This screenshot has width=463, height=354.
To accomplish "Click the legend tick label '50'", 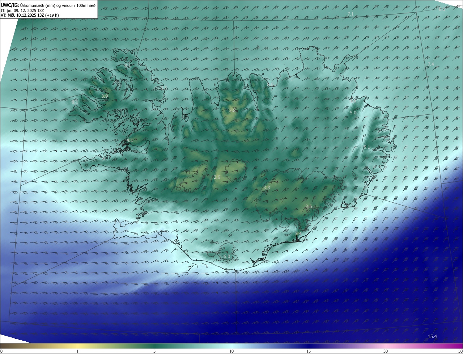I will pyautogui.click(x=460, y=351).
